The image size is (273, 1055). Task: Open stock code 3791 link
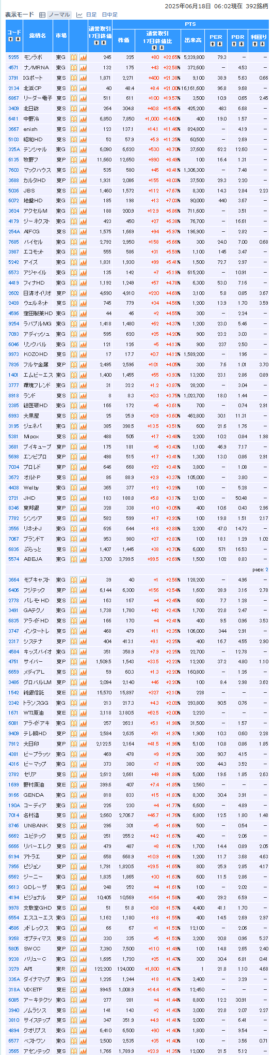point(14,78)
